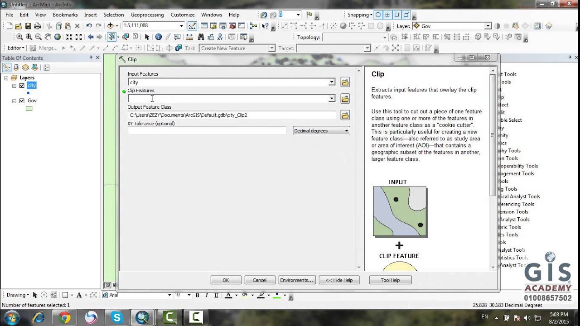The image size is (580, 326).
Task: Click OK in the Clip dialog
Action: point(226,280)
